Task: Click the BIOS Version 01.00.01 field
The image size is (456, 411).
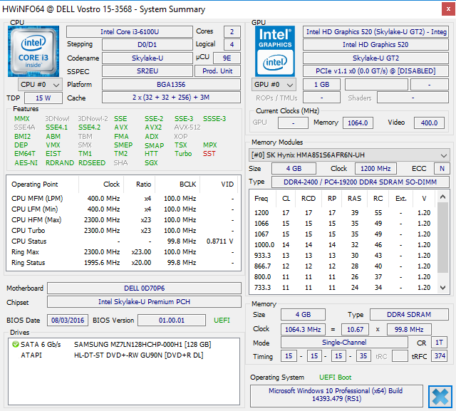Action: coord(172,321)
